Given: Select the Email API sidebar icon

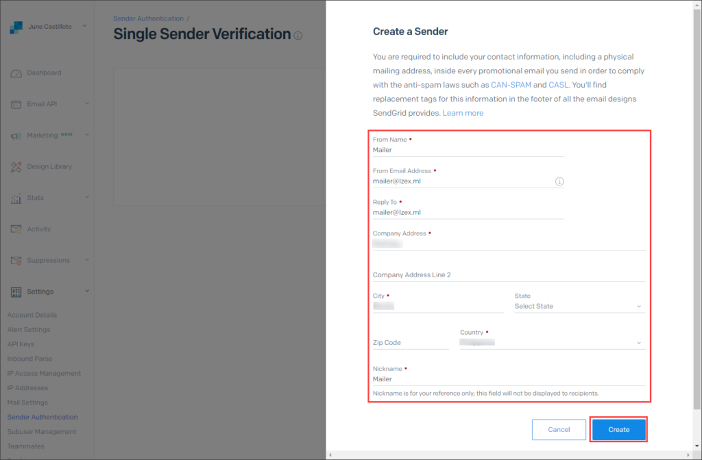Looking at the screenshot, I should coord(15,104).
